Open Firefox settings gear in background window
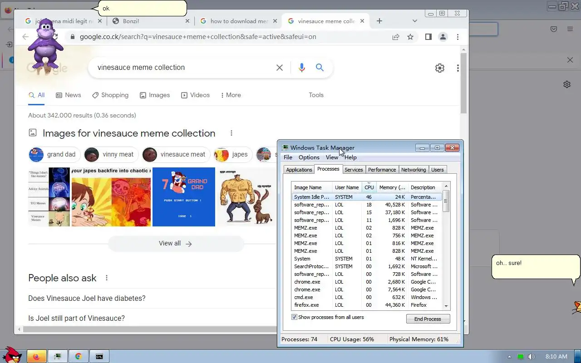Image resolution: width=581 pixels, height=363 pixels. pyautogui.click(x=567, y=84)
